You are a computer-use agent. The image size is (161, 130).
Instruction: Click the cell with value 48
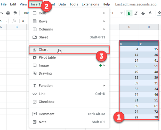[149, 72]
